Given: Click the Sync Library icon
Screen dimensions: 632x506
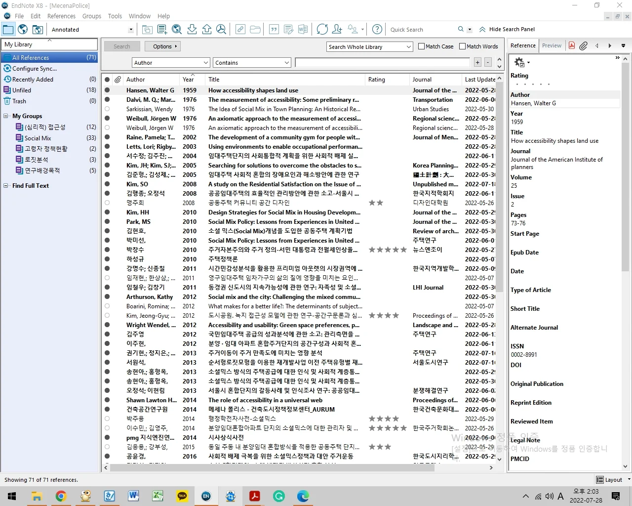Looking at the screenshot, I should [322, 30].
